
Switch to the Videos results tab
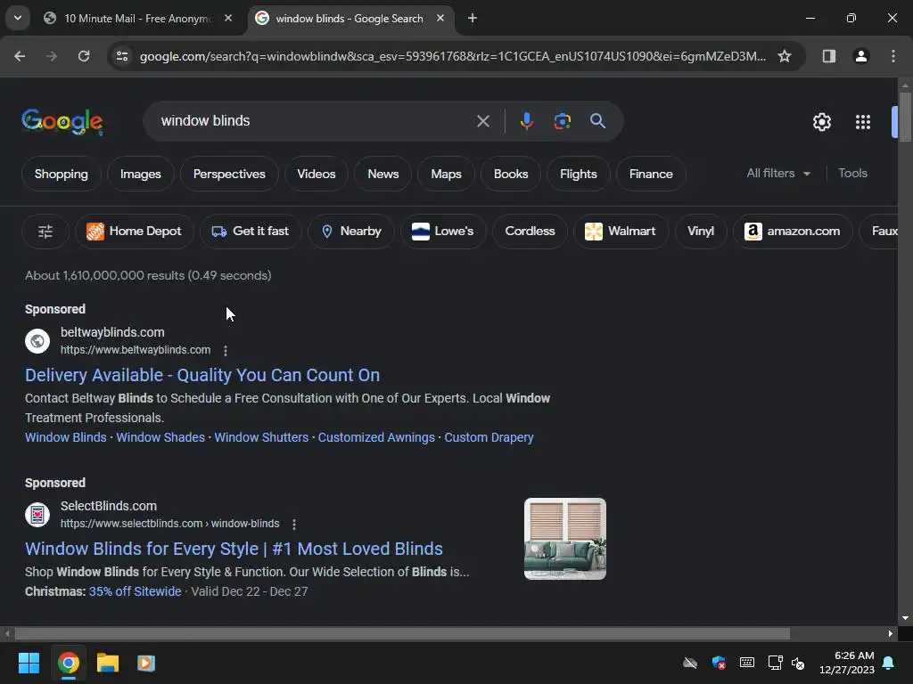[317, 174]
